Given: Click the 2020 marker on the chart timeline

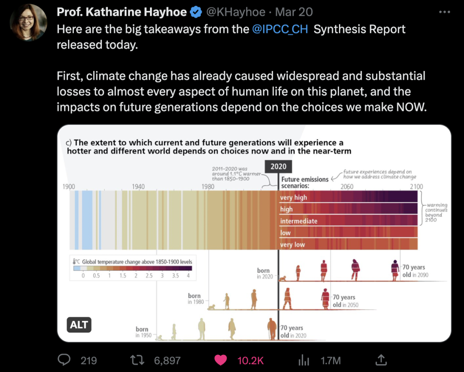Looking at the screenshot, I should [x=278, y=167].
